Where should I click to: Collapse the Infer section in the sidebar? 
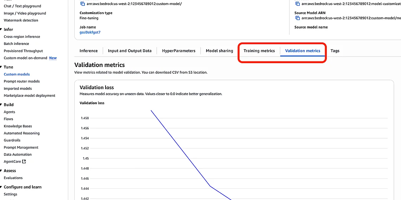1,29
